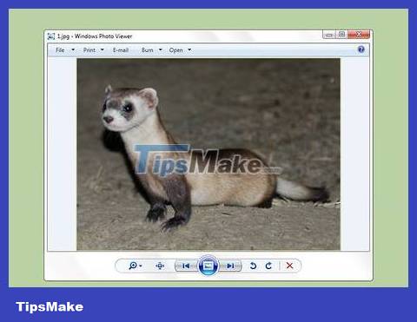The image size is (417, 322).
Task: Expand the Print dropdown arrow
Action: pos(103,49)
